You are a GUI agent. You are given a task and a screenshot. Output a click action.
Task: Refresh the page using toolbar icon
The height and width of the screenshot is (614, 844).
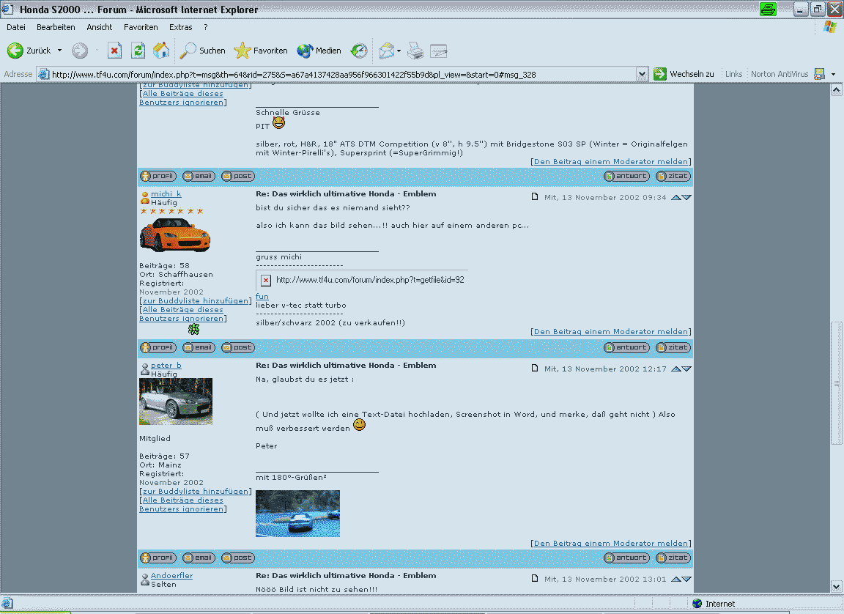[x=138, y=51]
